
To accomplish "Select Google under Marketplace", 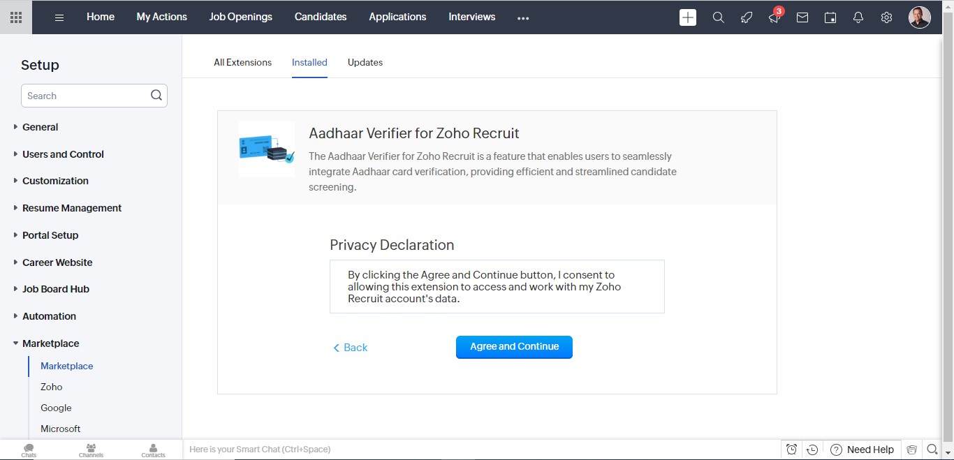I will pos(56,408).
